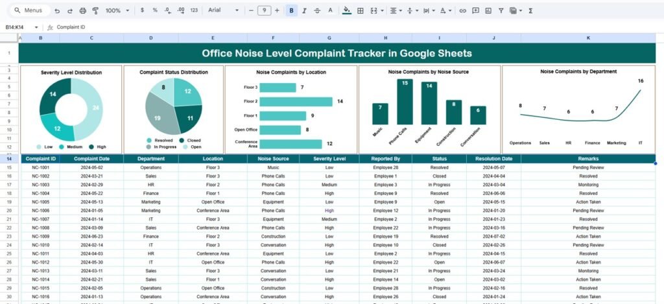Decrease font size with minus button
This screenshot has width=664, height=304.
[251, 10]
